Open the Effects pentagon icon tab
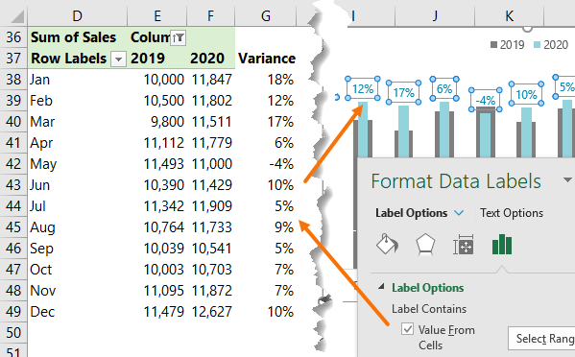This screenshot has width=575, height=357. (425, 244)
